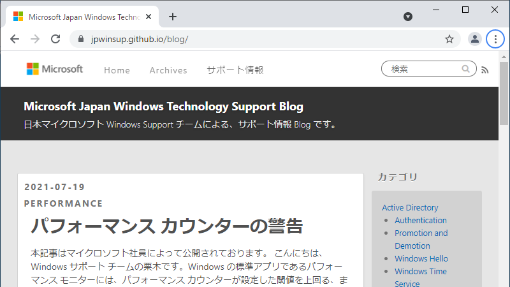Click the magnifier search icon
Image resolution: width=510 pixels, height=287 pixels.
pos(466,69)
